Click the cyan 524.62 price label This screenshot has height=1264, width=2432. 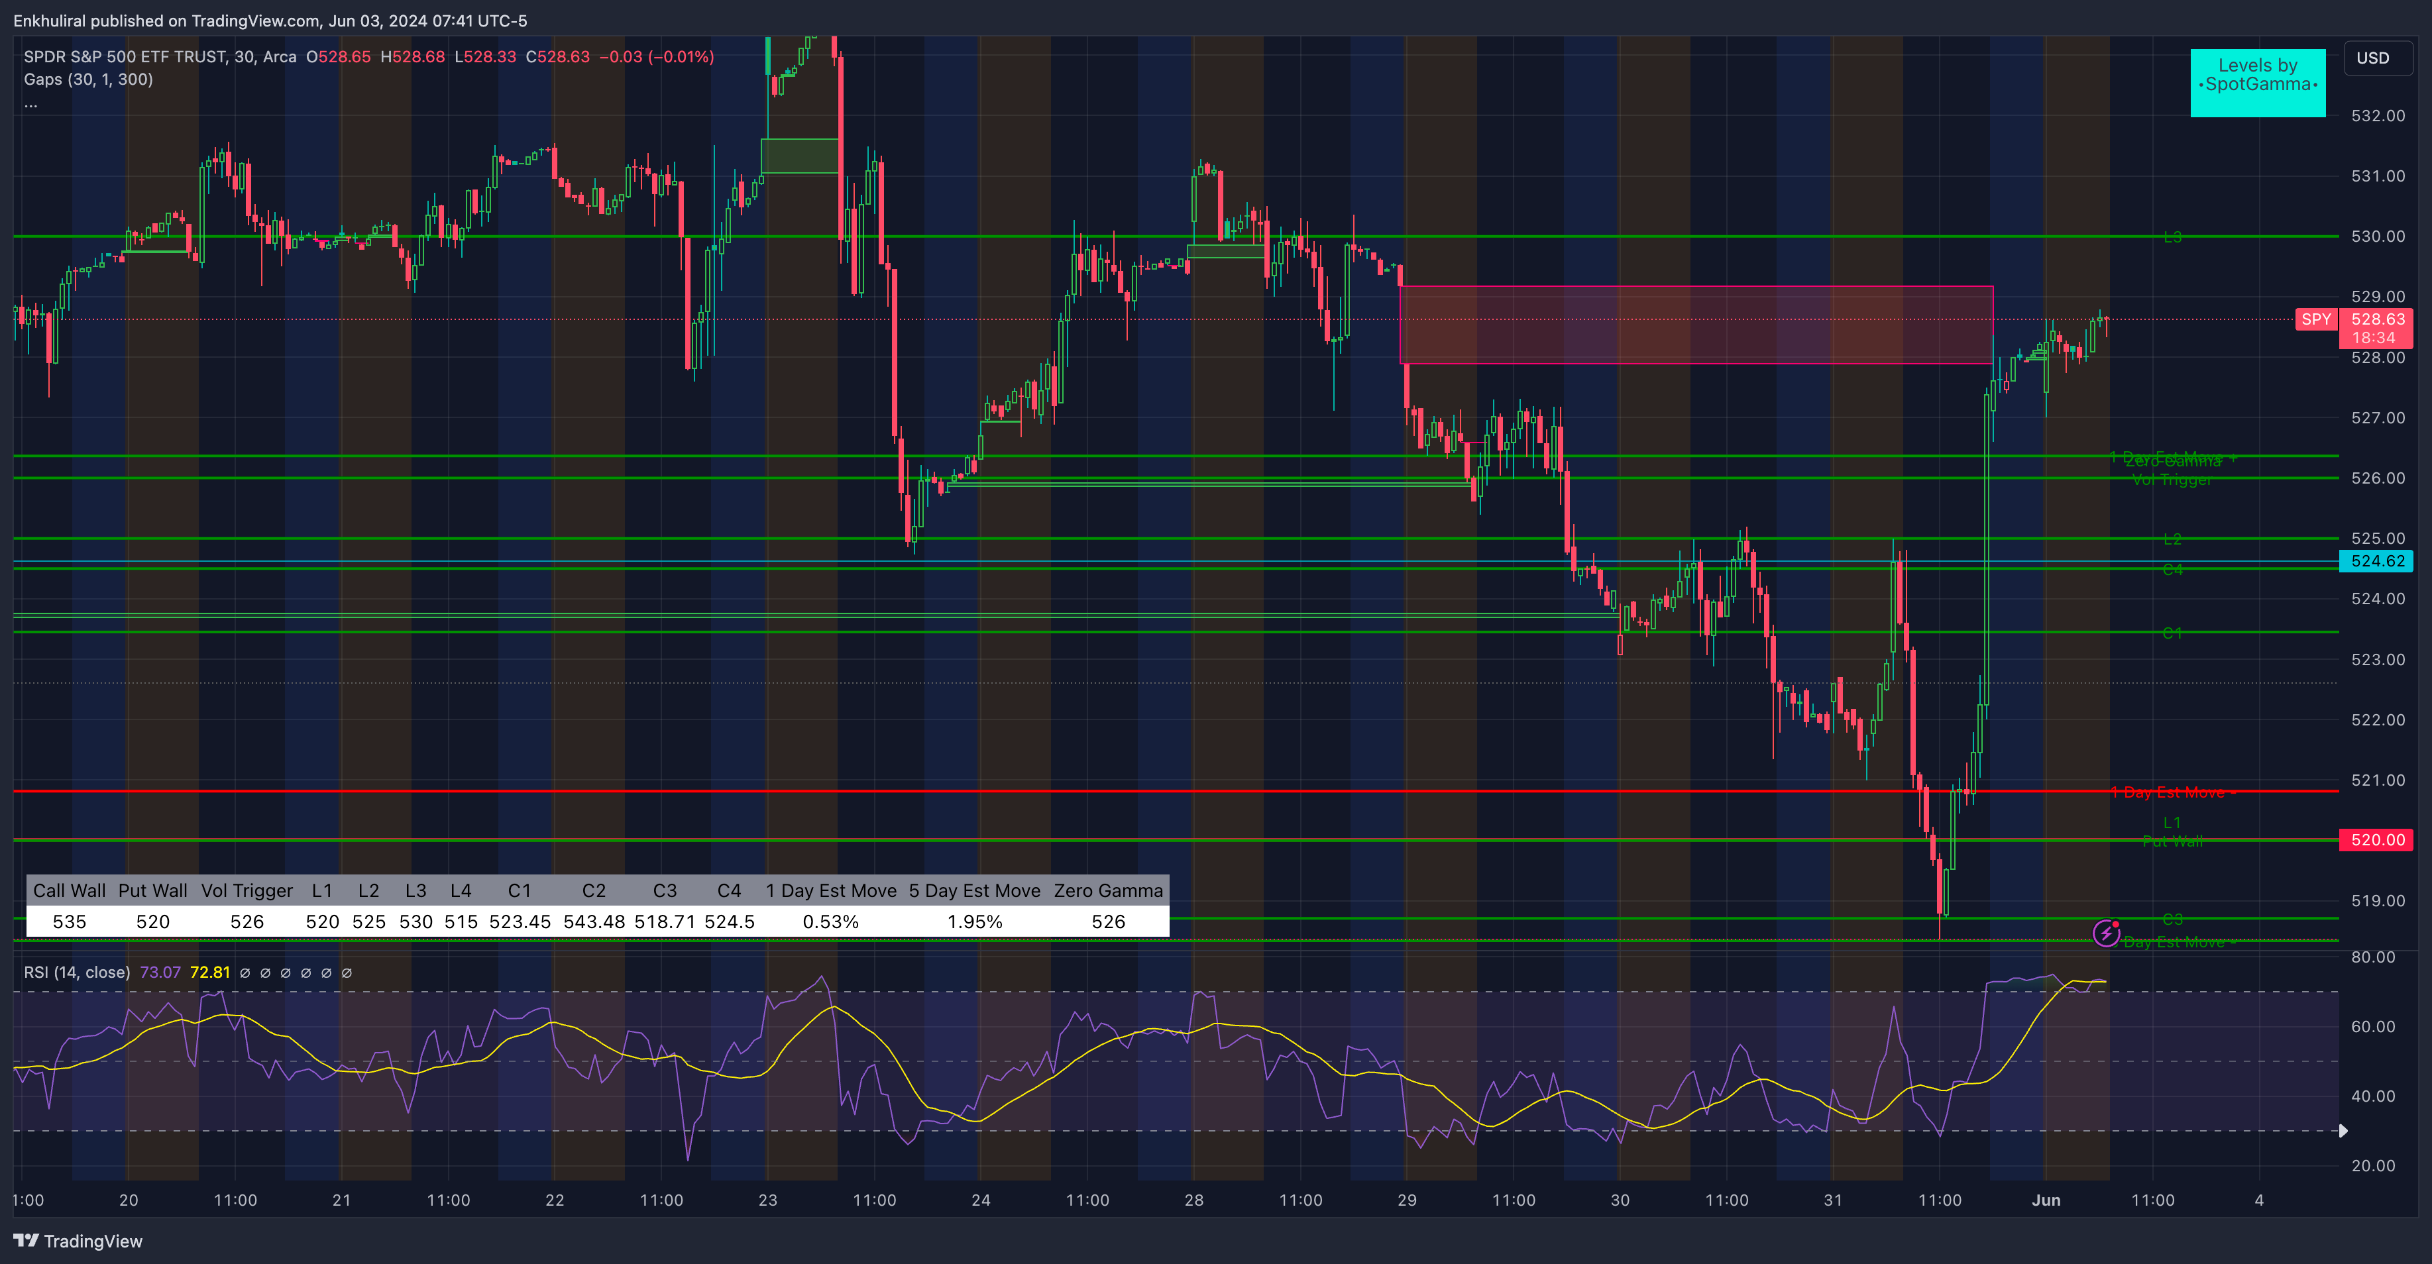pos(2376,560)
